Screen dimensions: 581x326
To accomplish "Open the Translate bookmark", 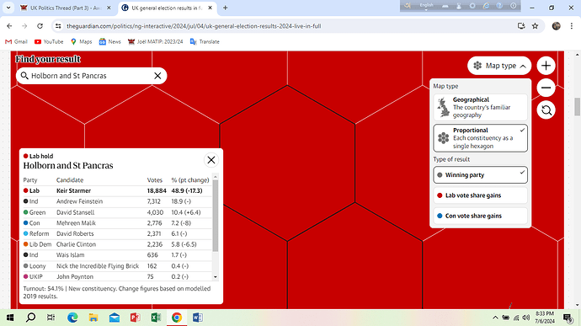I will click(205, 41).
